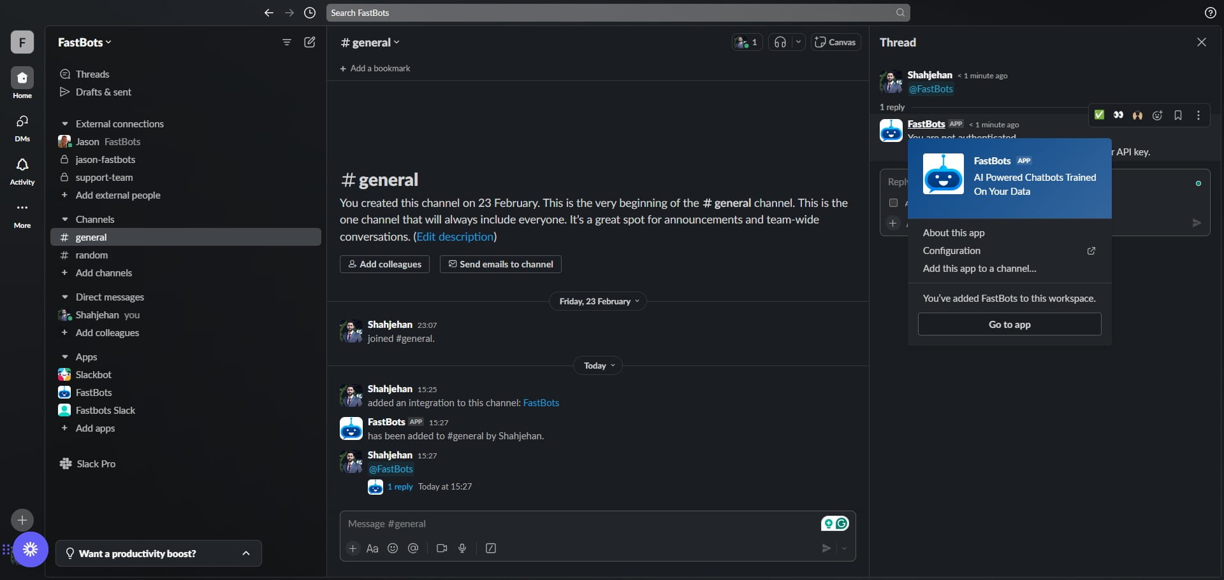Expand the 'Want a productivity boost?' banner
Screen dimensions: 1224x580
point(159,553)
